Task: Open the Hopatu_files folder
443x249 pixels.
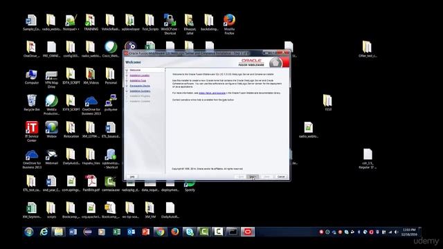Action: point(91,157)
